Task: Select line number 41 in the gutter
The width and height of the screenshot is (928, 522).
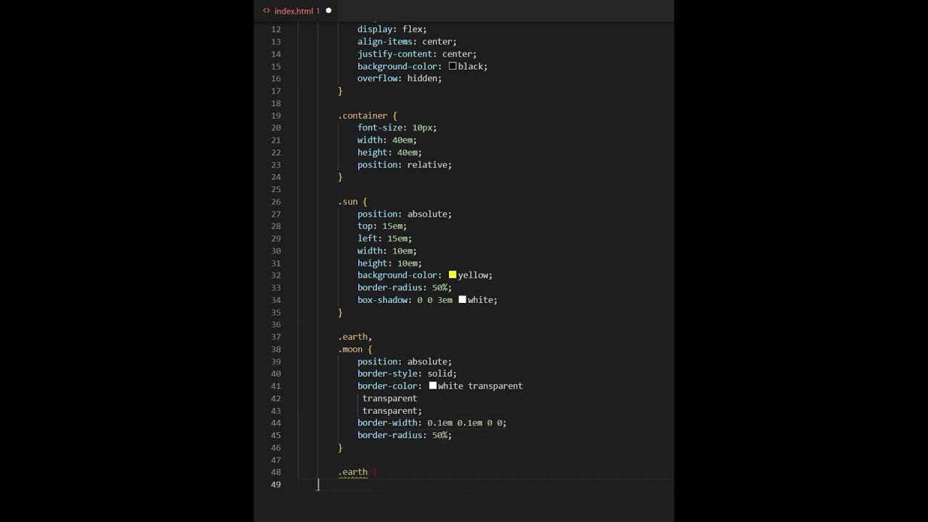Action: tap(275, 386)
